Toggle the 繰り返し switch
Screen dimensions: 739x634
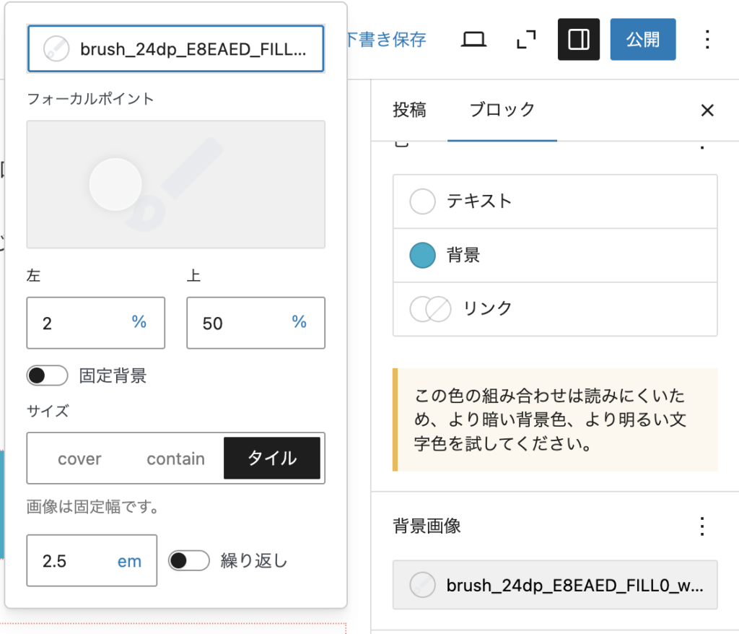[189, 560]
